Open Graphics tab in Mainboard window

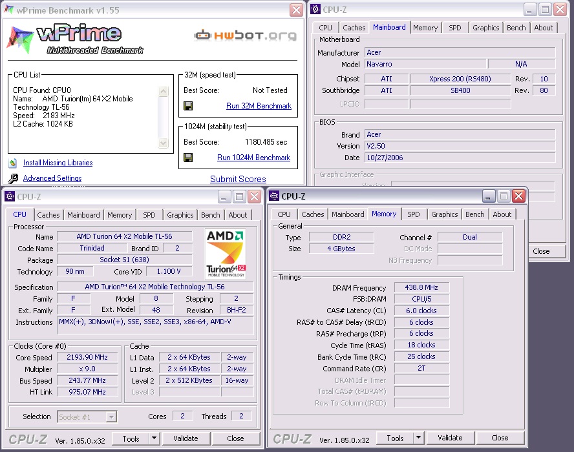pos(486,28)
